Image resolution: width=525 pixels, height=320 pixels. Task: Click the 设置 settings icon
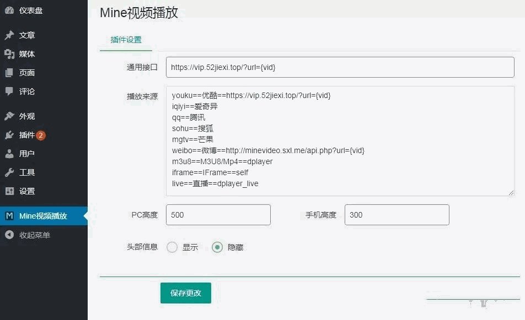(9, 191)
